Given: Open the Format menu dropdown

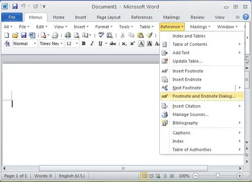Looking at the screenshot, I should coord(104,27).
